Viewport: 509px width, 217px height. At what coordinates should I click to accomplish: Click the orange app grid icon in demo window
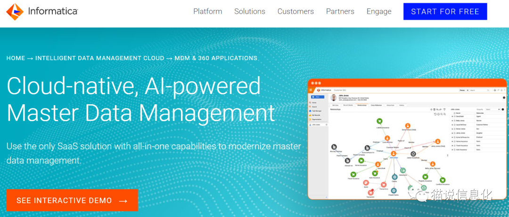point(311,90)
